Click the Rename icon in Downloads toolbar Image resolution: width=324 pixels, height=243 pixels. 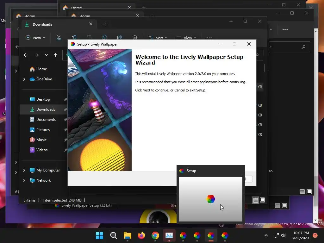tap(104, 38)
